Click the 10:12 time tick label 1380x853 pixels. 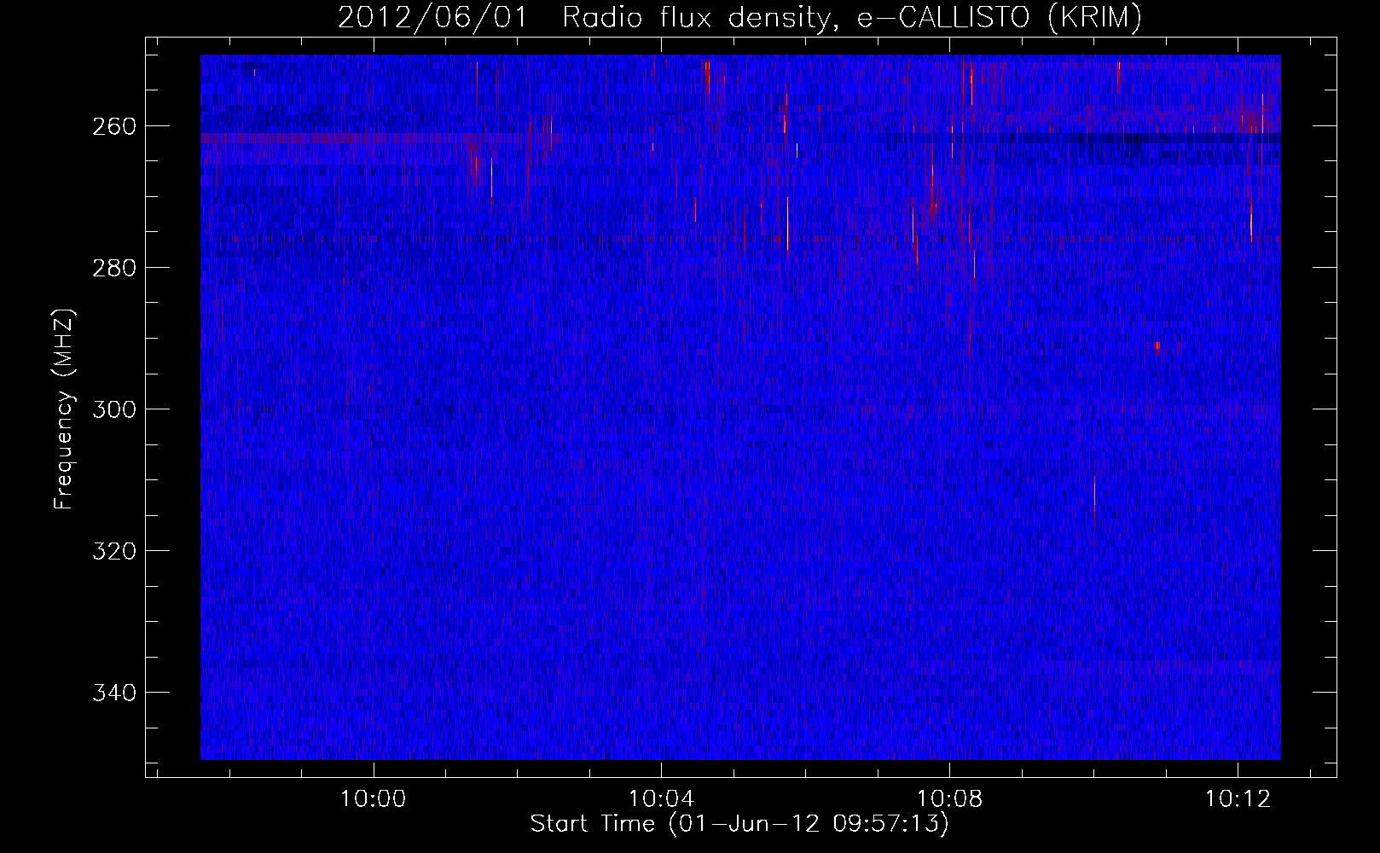1238,799
